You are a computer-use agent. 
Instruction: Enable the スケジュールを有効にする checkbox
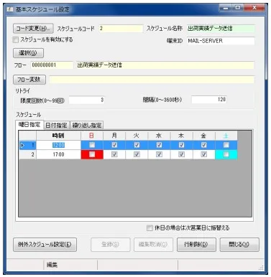16,39
